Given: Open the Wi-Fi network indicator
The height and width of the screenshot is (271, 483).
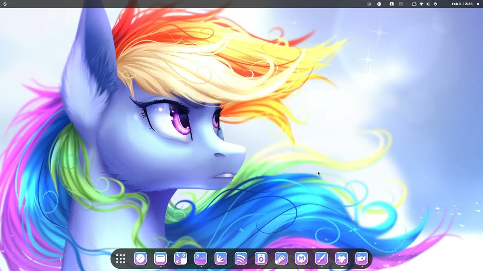Looking at the screenshot, I should click(x=421, y=4).
